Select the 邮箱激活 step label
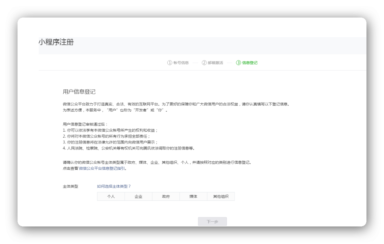 click(x=215, y=63)
